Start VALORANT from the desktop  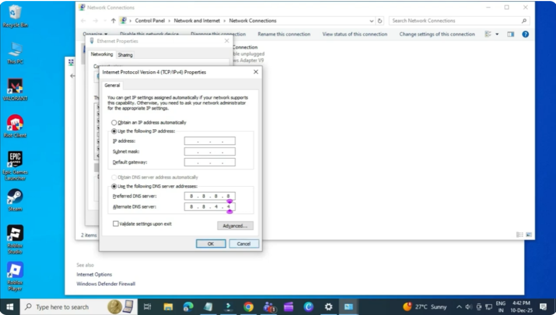click(x=14, y=87)
